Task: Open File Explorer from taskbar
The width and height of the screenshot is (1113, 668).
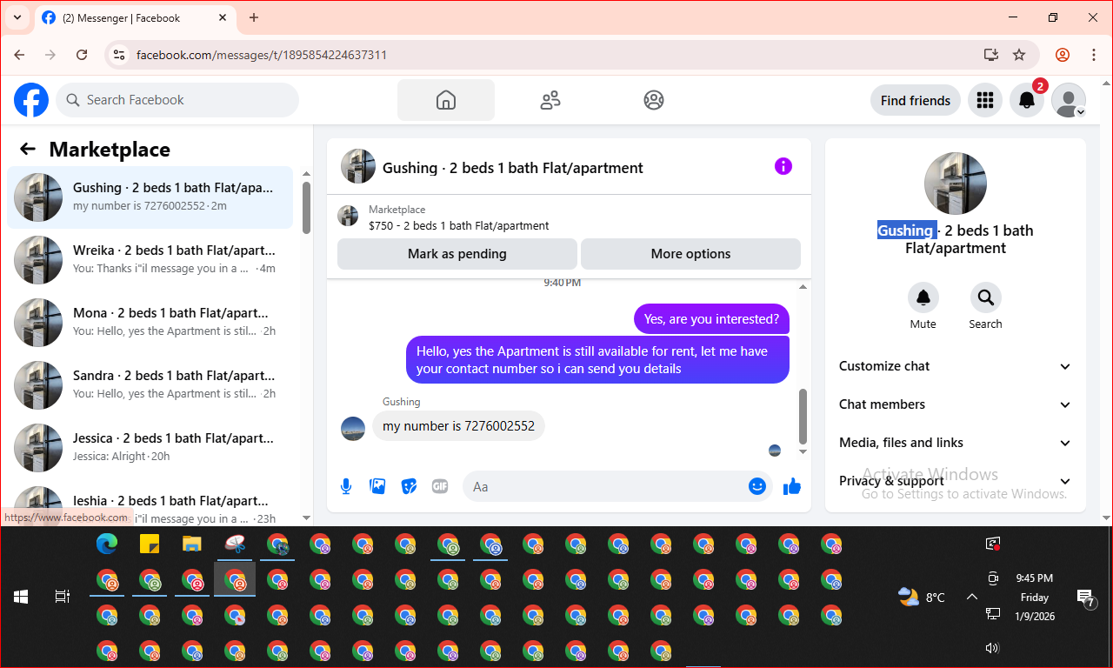Action: [192, 544]
